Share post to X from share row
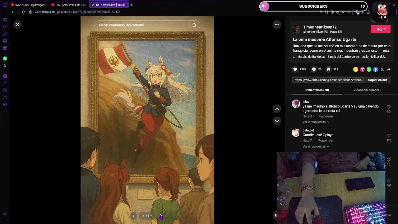This screenshot has height=224, width=398. point(382,69)
